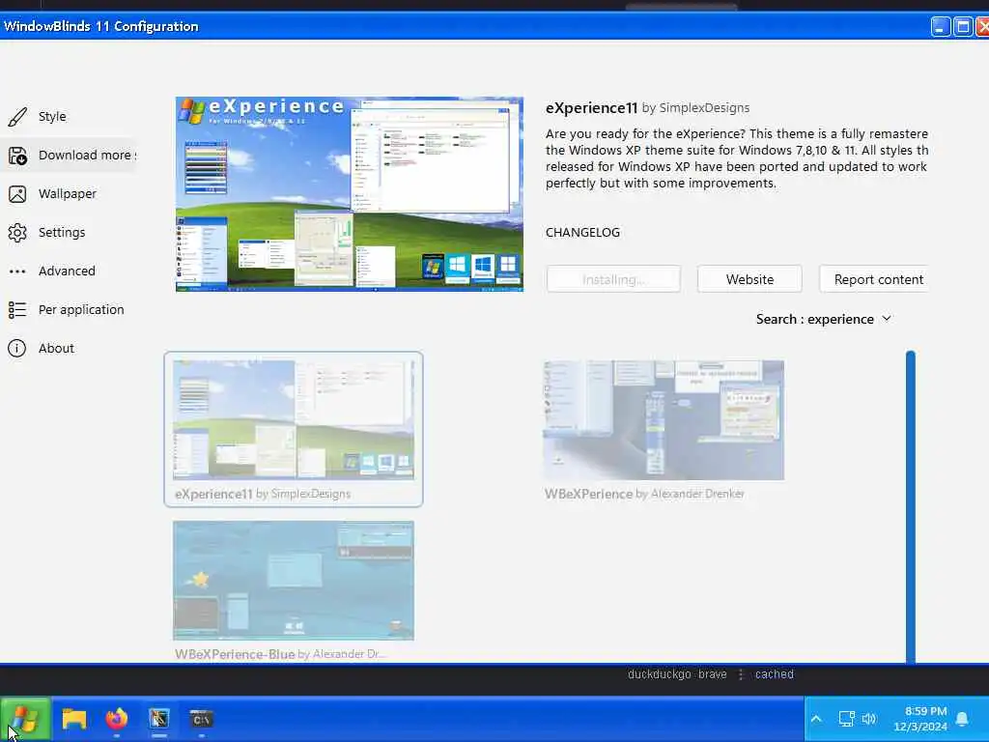The image size is (989, 742).
Task: Open the notifications bell icon
Action: tap(962, 719)
